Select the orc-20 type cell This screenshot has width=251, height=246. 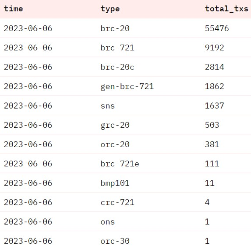click(x=115, y=144)
